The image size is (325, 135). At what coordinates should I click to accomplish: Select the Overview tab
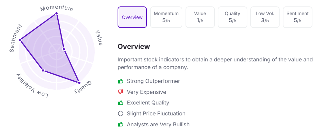point(132,17)
